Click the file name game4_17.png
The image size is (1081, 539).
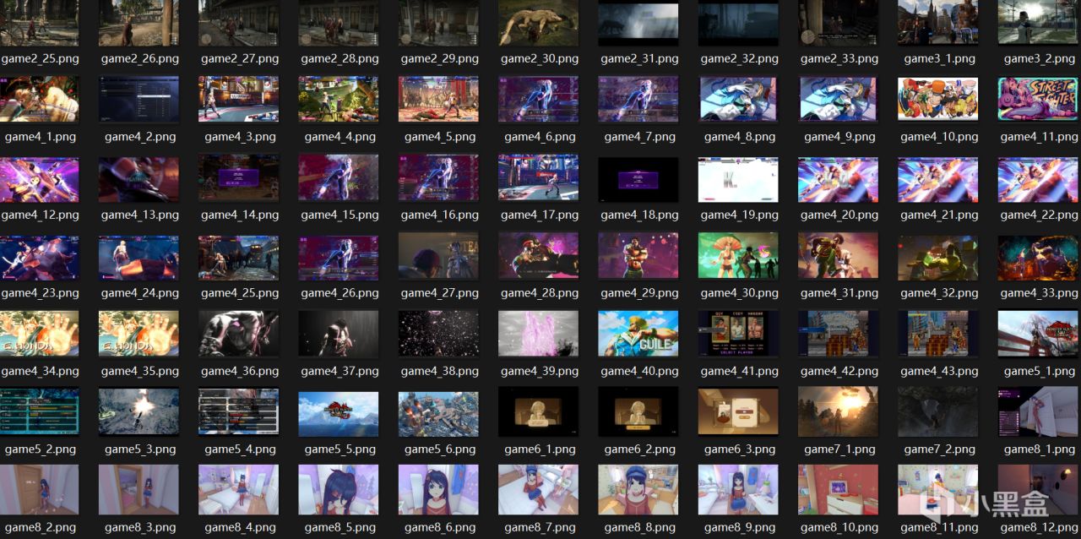coord(540,215)
